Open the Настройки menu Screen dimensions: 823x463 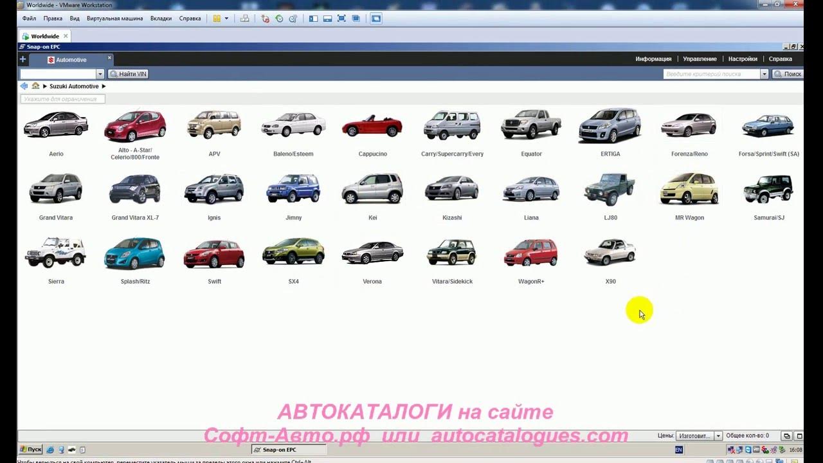point(743,59)
